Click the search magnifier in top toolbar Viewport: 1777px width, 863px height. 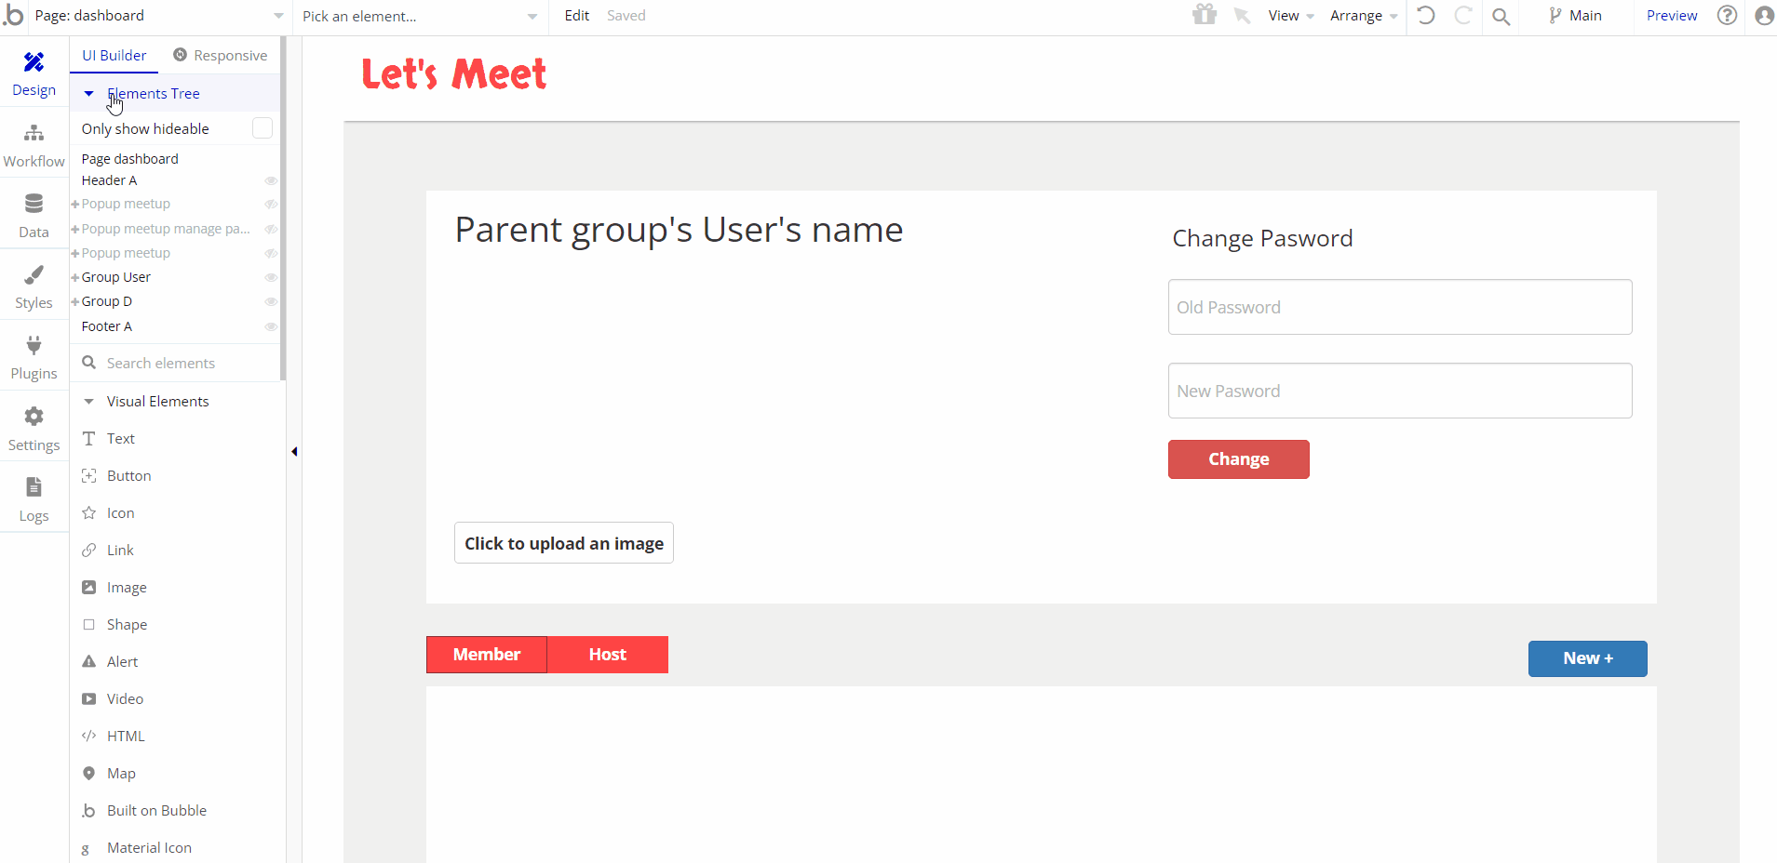pyautogui.click(x=1501, y=16)
